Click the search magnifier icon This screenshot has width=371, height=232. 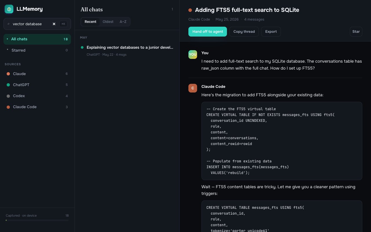(8, 24)
